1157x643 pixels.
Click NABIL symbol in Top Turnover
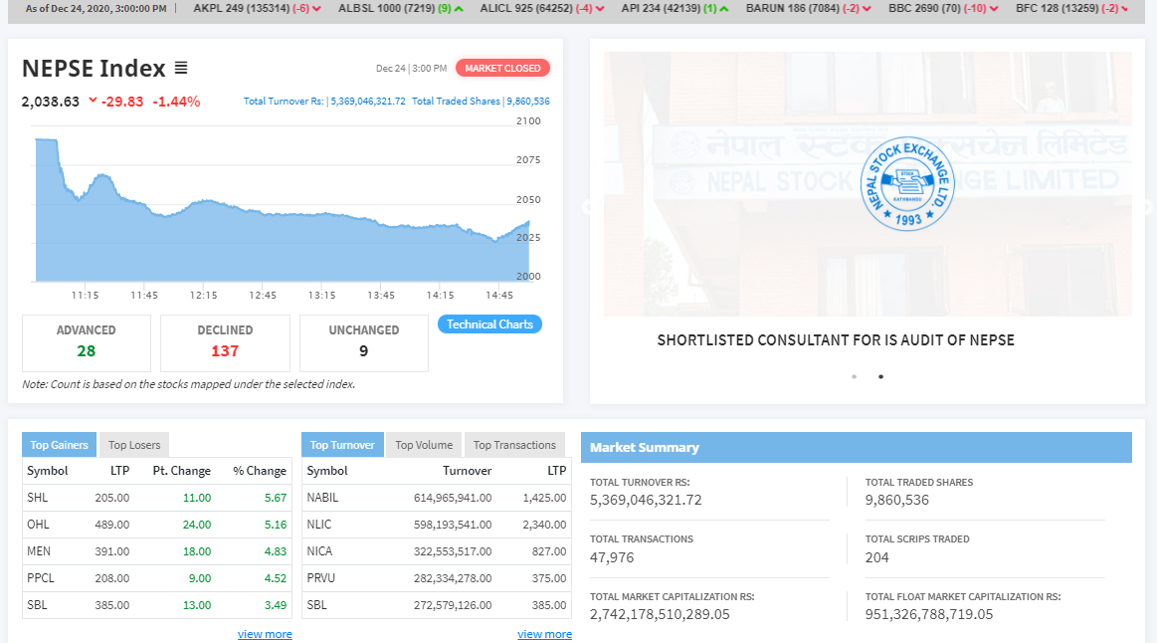pyautogui.click(x=322, y=498)
